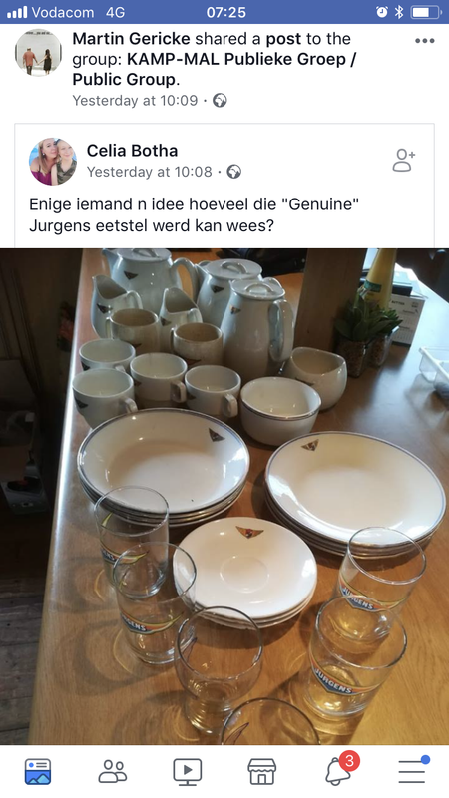Open the Friends tab icon

113,771
